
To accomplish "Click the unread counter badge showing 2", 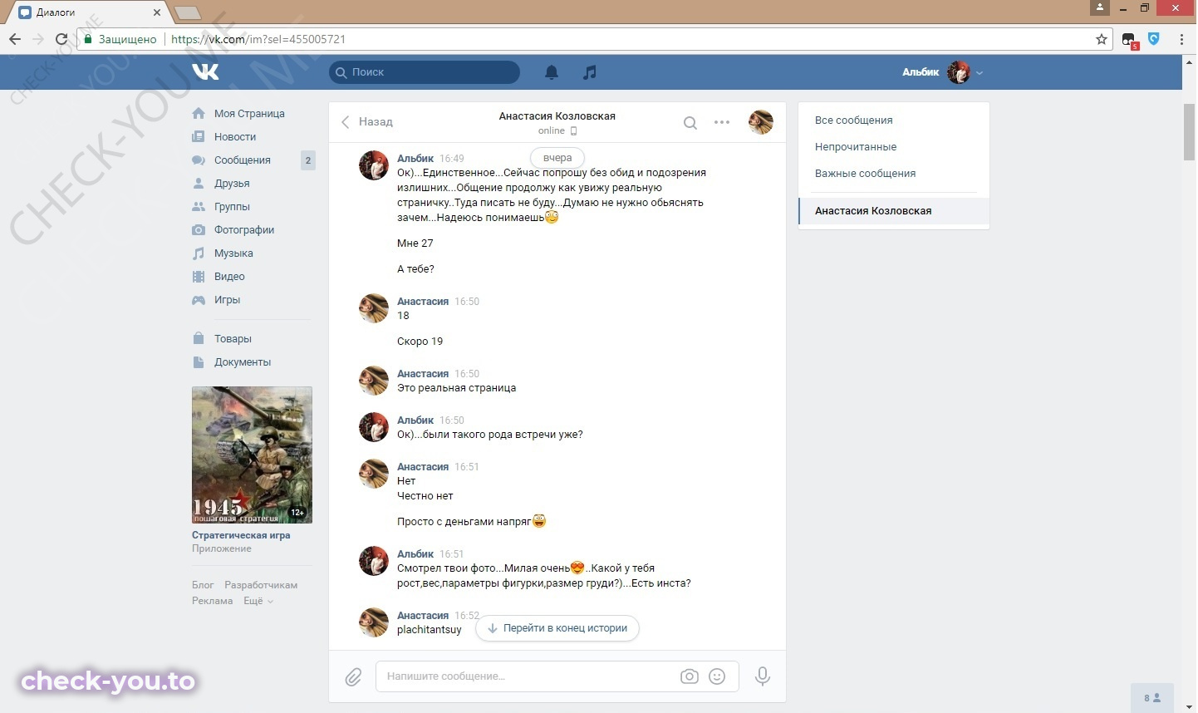I will coord(308,160).
